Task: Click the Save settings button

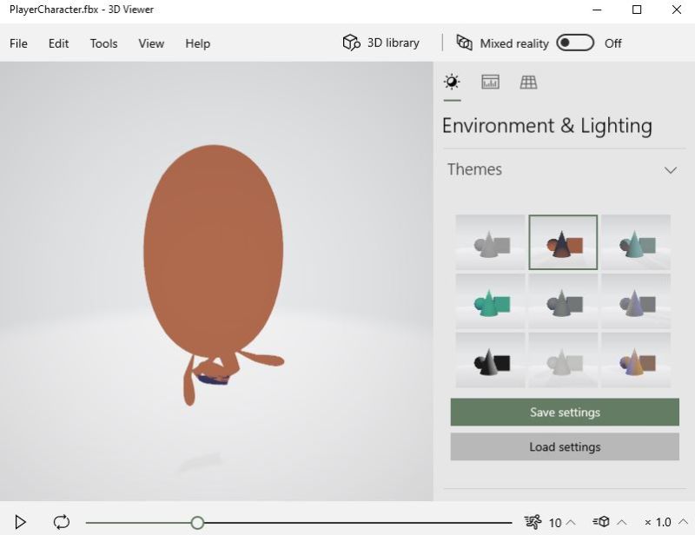Action: 564,412
